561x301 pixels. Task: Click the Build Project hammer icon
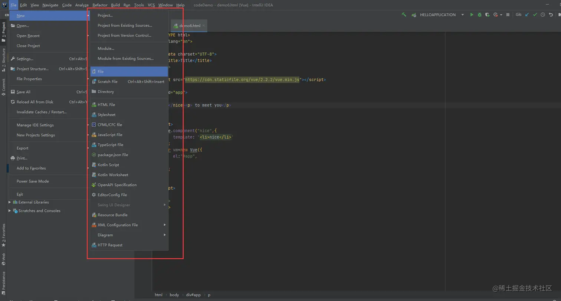404,15
